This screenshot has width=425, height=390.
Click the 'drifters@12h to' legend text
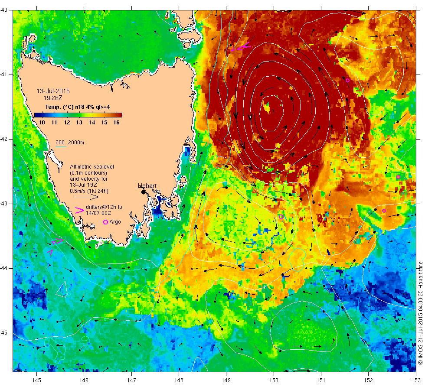pyautogui.click(x=104, y=207)
